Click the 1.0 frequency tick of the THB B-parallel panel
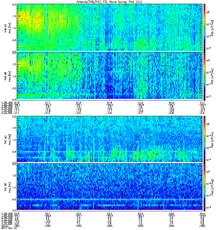Viewport: 216px width, 230px height. click(x=14, y=76)
